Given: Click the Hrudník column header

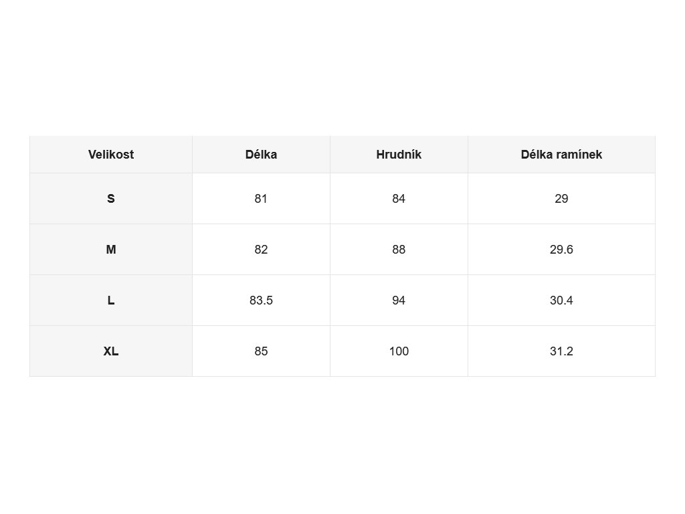Looking at the screenshot, I should click(399, 155).
